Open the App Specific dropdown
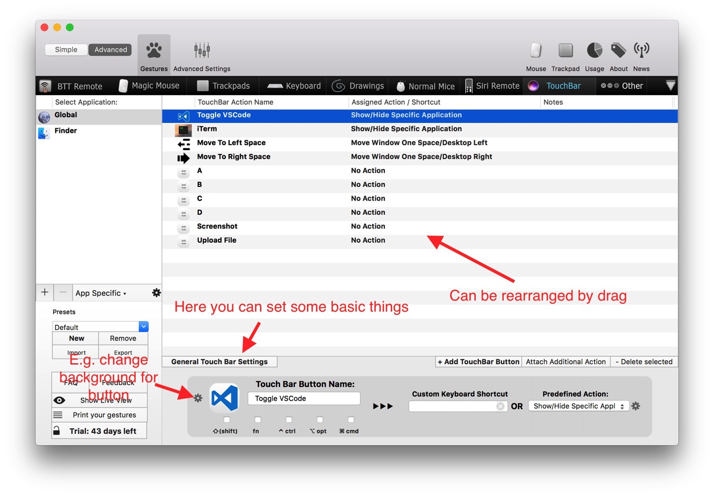Image resolution: width=714 pixels, height=496 pixels. click(101, 293)
